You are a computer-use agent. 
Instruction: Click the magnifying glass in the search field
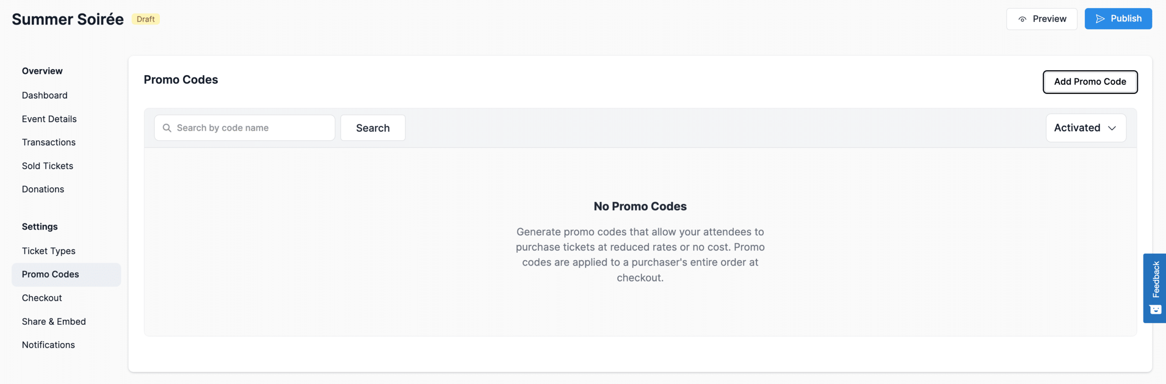167,128
